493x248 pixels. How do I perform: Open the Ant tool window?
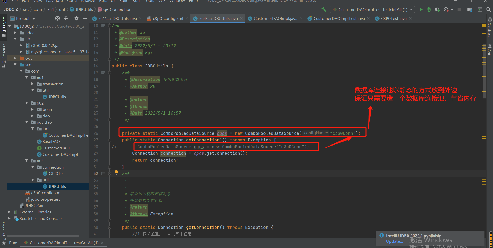click(490, 50)
